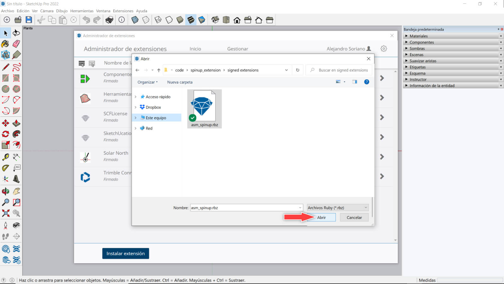This screenshot has height=284, width=504.
Task: Click the Nueva carpeta button
Action: point(180,82)
